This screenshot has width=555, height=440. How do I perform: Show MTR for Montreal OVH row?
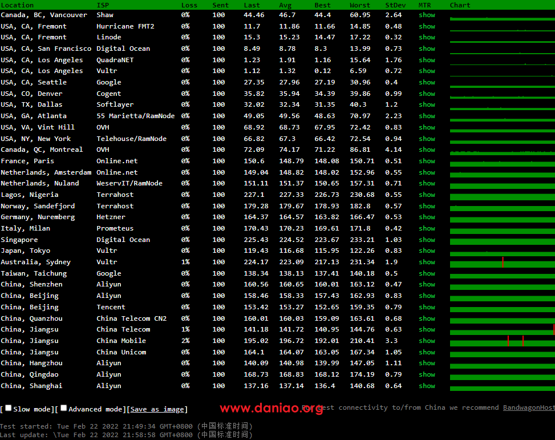[x=427, y=150]
